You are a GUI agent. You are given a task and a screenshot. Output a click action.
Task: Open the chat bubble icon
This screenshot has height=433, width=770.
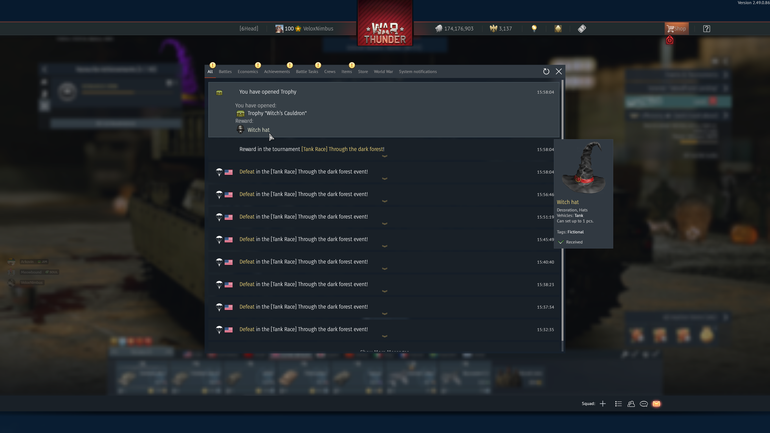pyautogui.click(x=644, y=404)
